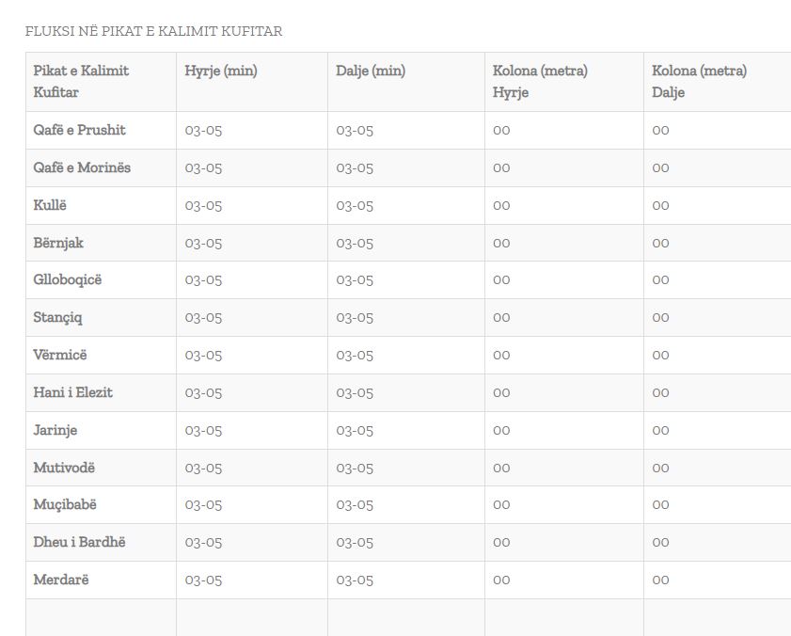The image size is (791, 636).
Task: Select the 'Muçibabë' border crossing name
Action: tap(65, 504)
